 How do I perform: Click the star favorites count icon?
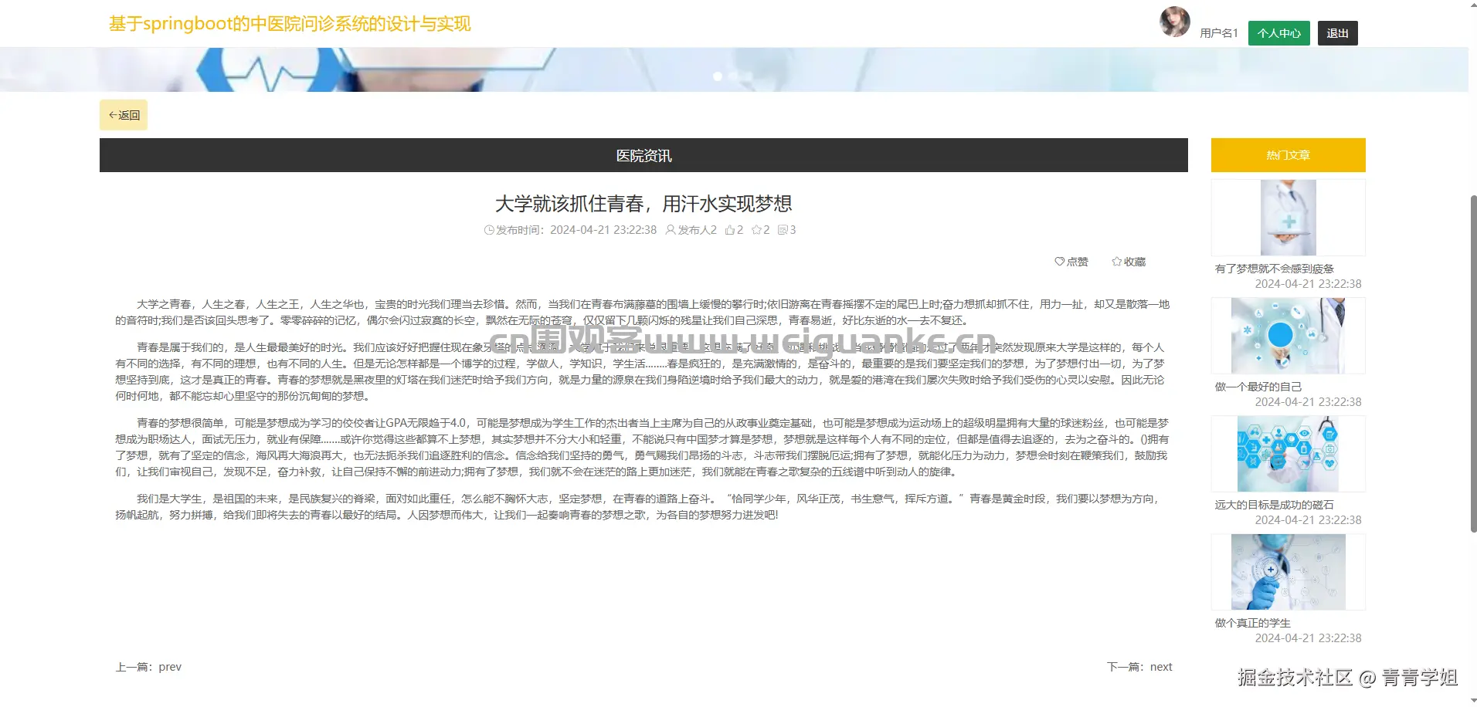pyautogui.click(x=756, y=230)
